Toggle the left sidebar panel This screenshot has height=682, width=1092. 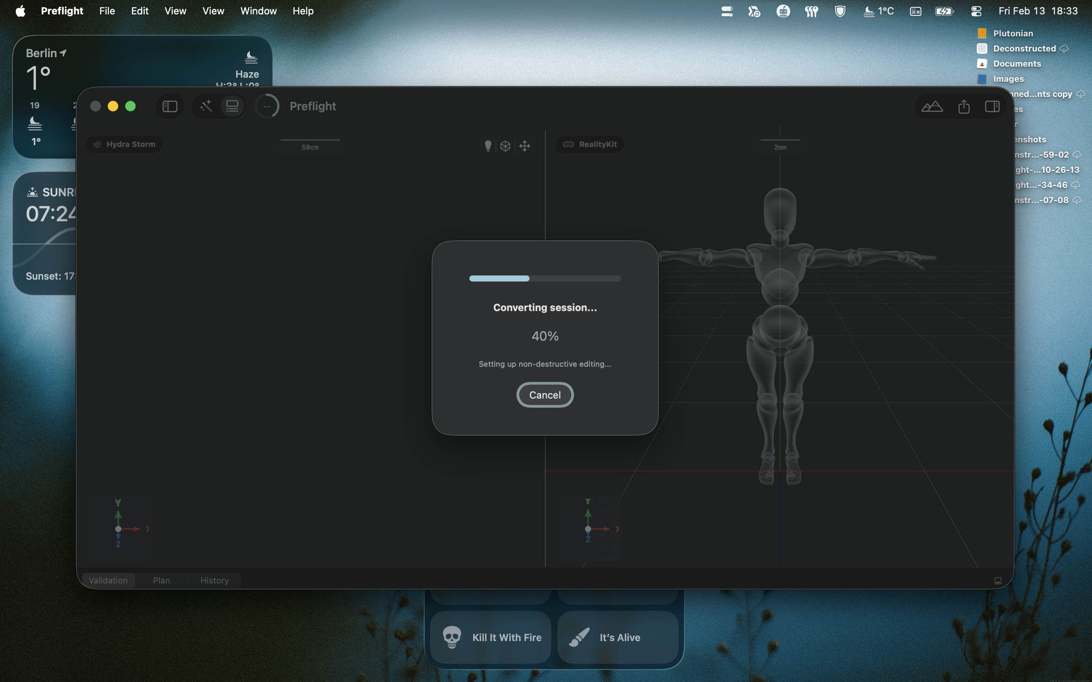click(x=169, y=106)
